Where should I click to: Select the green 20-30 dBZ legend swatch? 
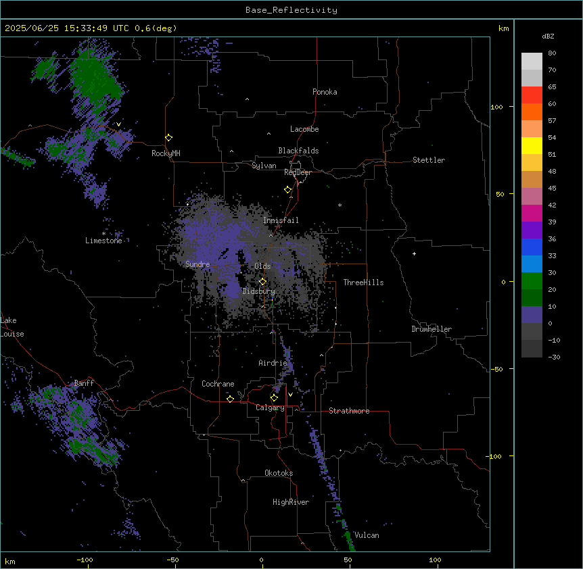(x=532, y=281)
